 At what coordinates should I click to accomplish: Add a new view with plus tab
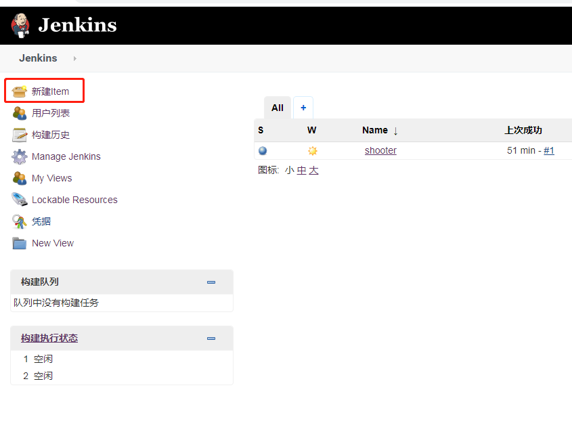[x=303, y=108]
